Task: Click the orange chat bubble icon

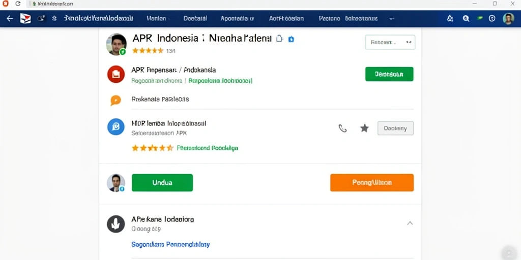Action: pyautogui.click(x=115, y=100)
